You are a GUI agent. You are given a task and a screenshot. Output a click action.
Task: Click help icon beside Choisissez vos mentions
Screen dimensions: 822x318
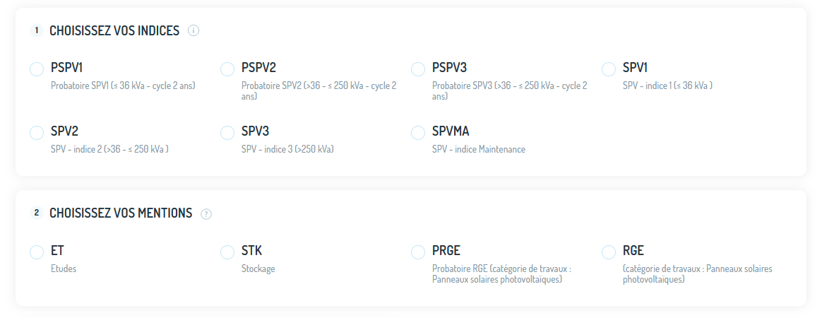206,213
